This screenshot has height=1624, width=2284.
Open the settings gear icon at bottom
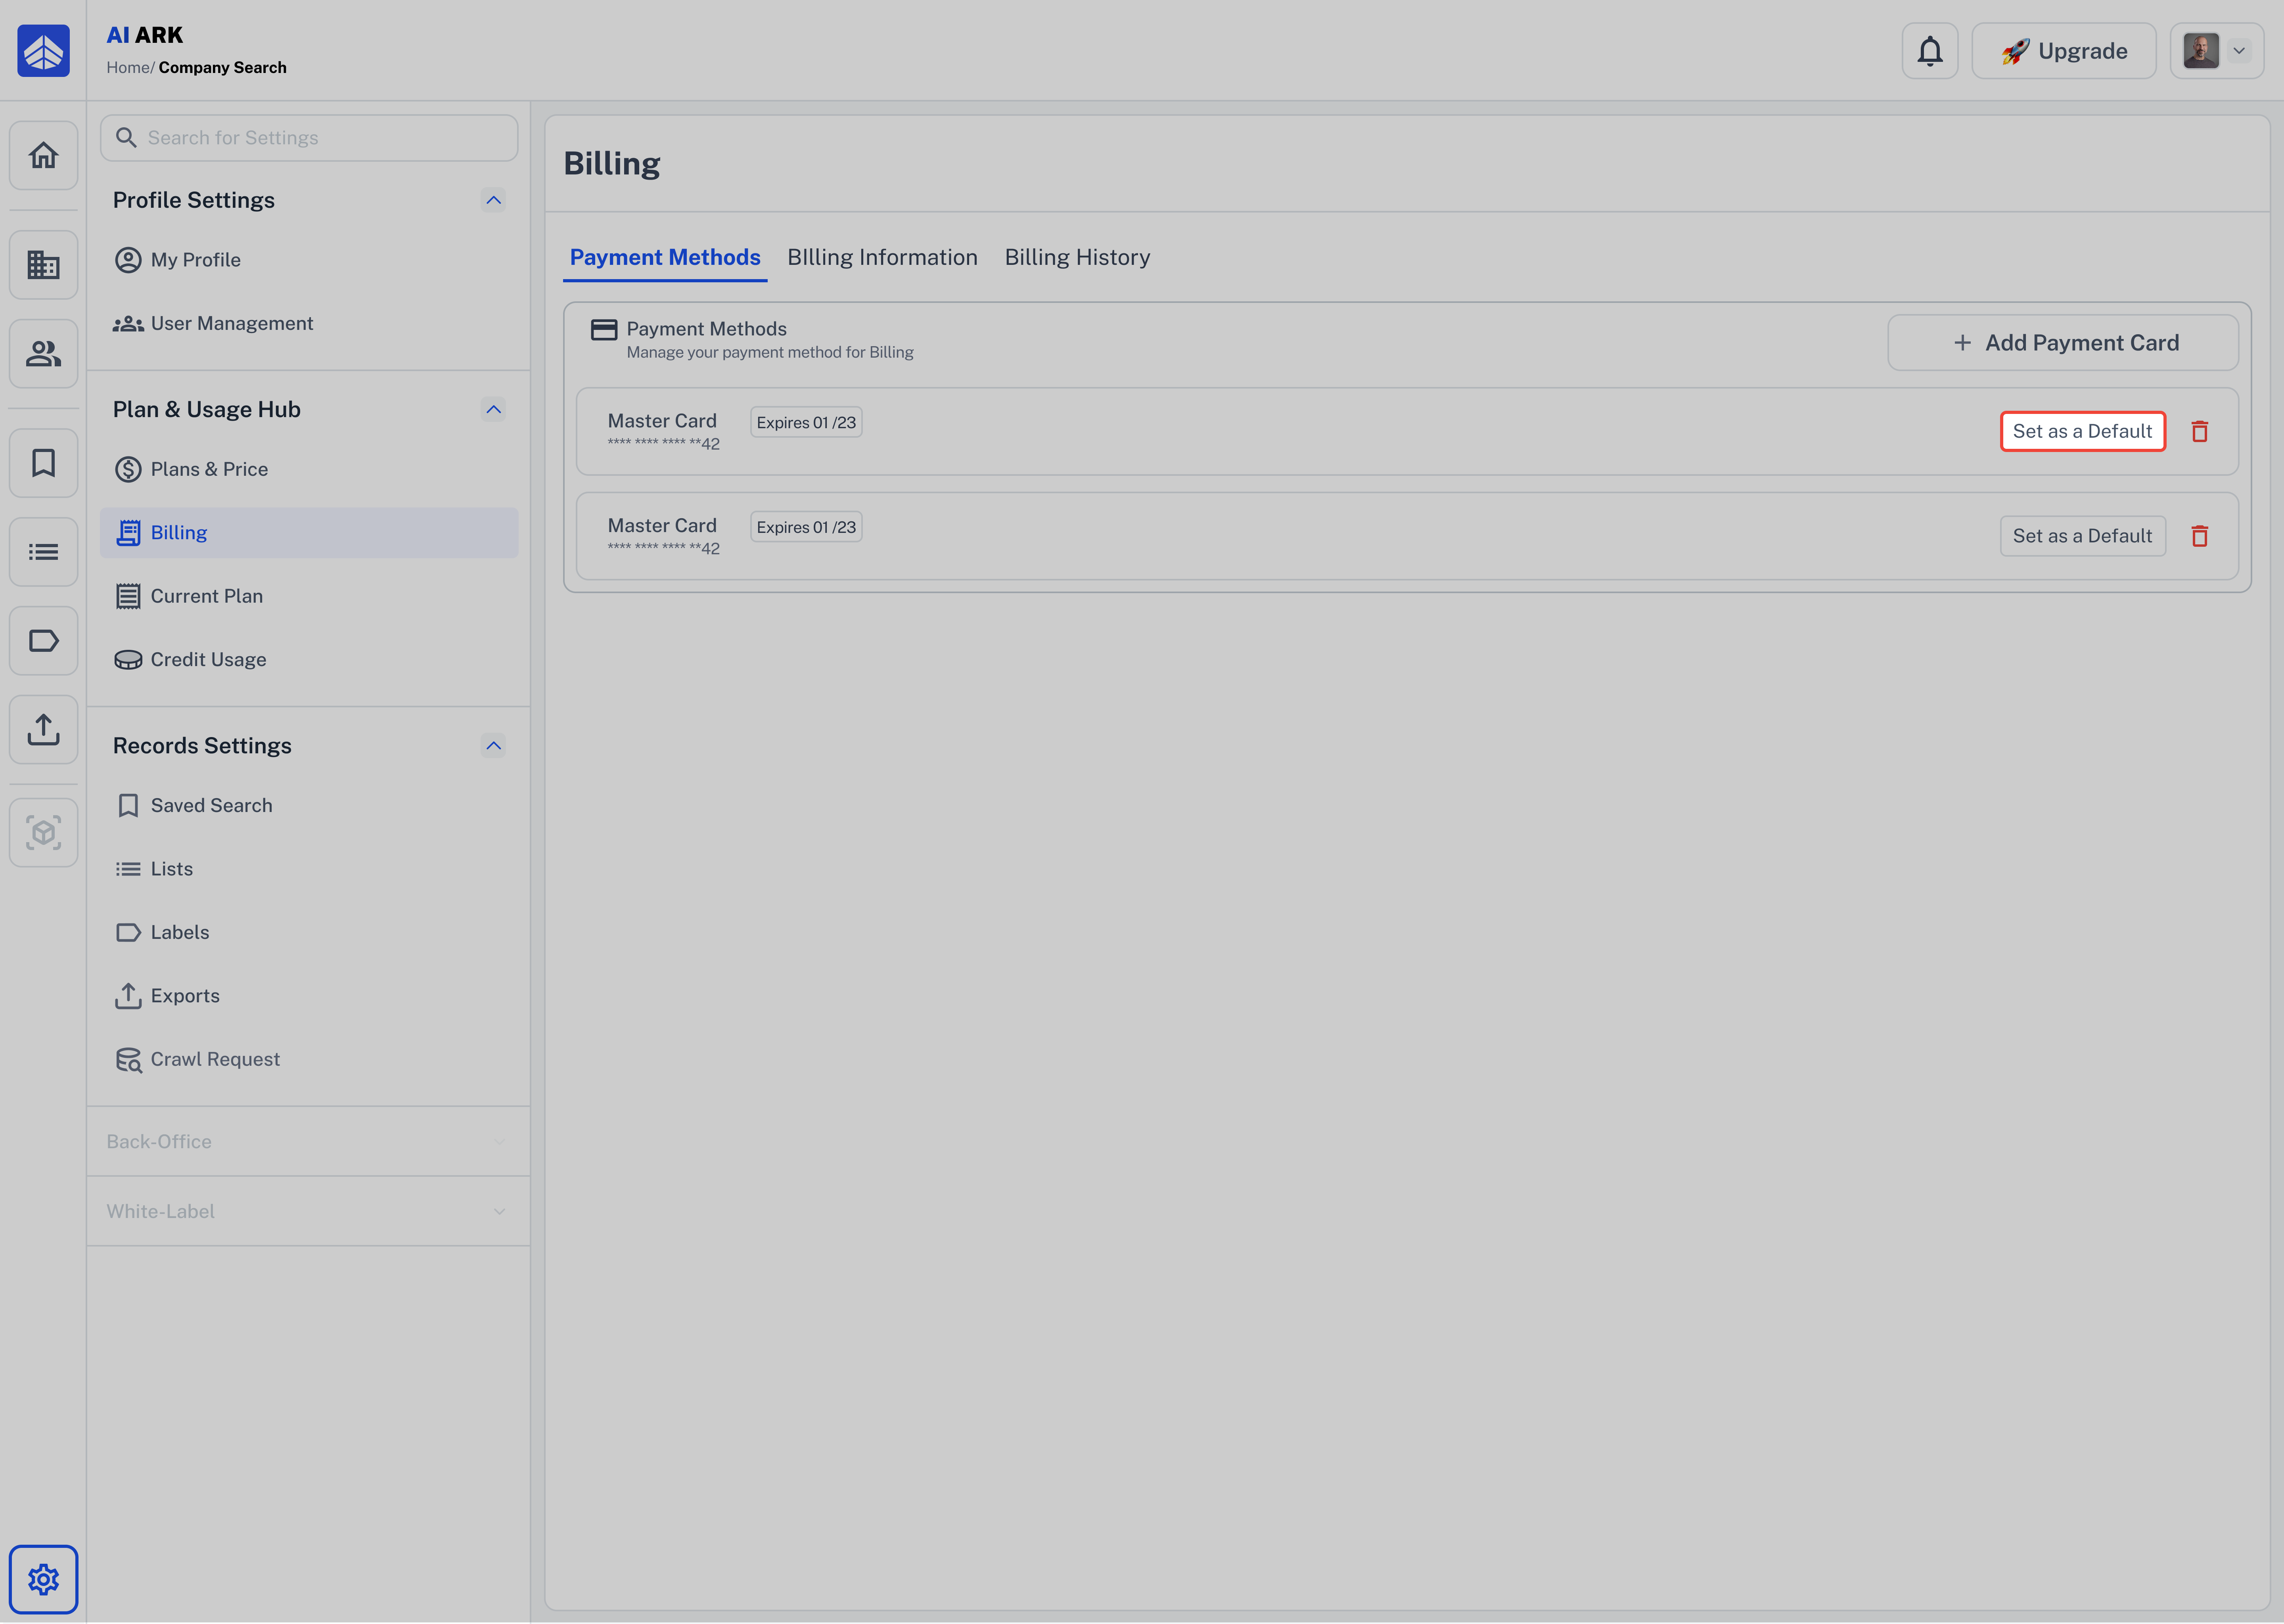point(43,1579)
